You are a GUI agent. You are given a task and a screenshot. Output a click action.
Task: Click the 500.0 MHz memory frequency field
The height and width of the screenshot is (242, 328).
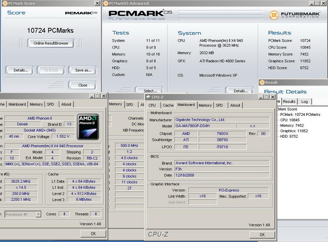click(129, 145)
